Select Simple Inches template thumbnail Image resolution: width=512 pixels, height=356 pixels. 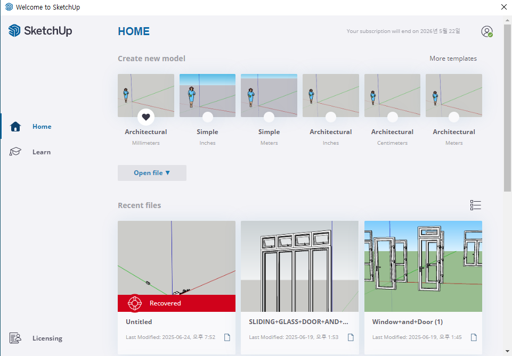208,95
